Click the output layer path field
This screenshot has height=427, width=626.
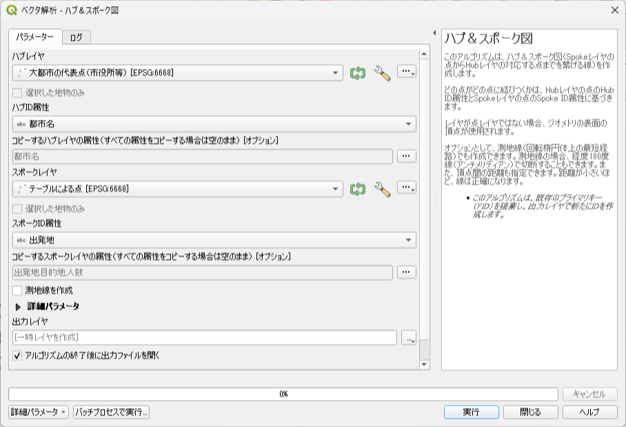click(205, 337)
